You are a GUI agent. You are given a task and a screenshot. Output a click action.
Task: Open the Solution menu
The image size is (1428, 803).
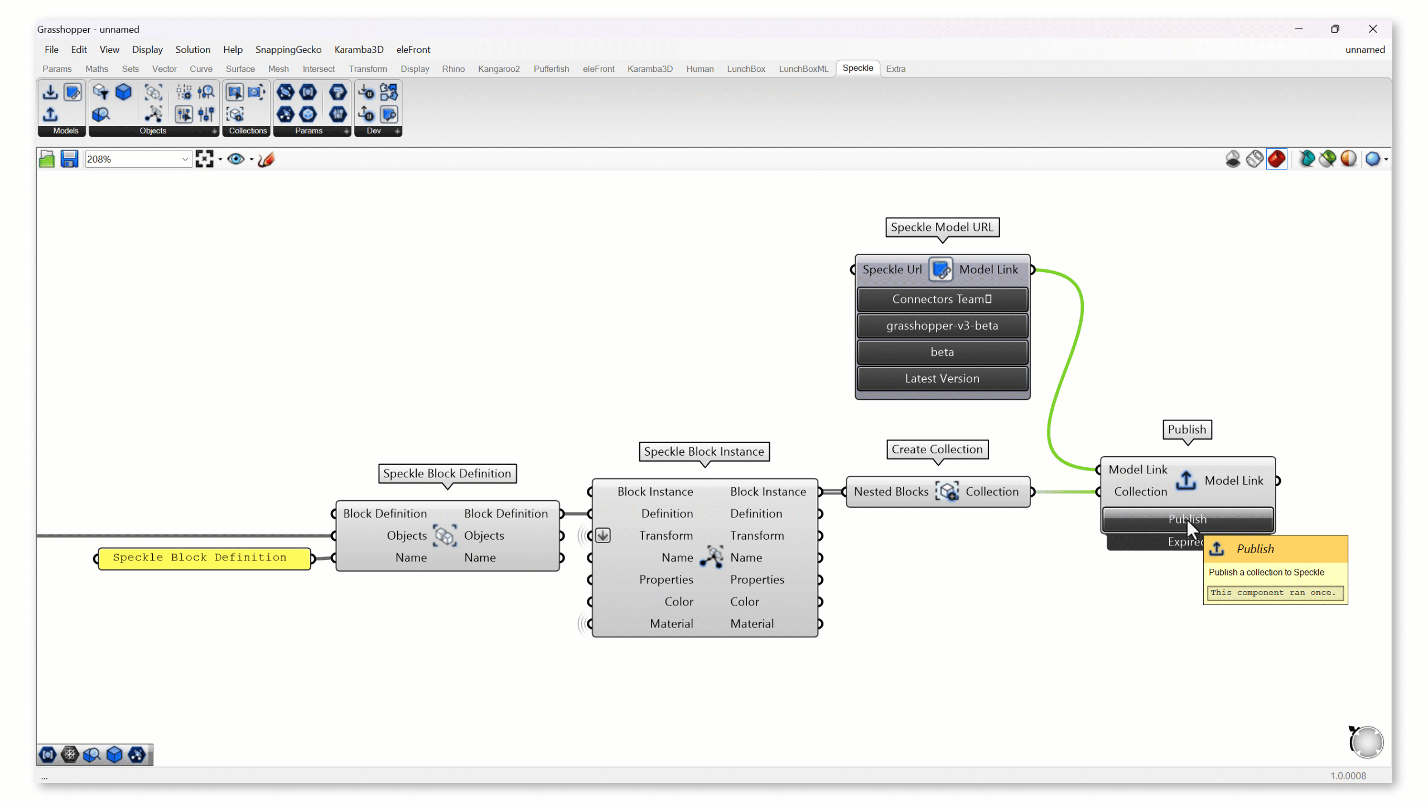(192, 50)
